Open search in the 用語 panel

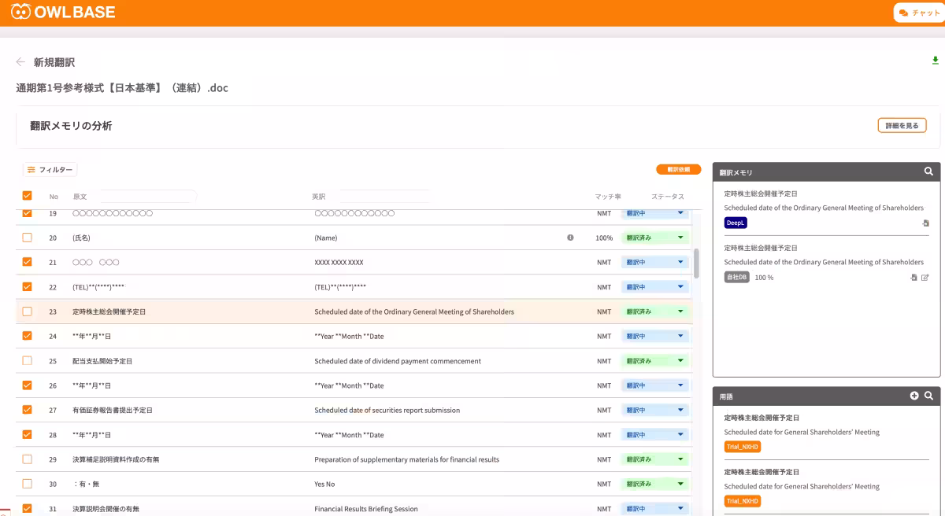coord(928,396)
